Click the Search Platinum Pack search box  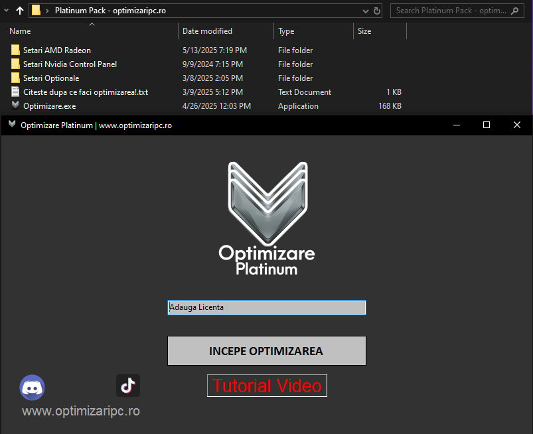457,11
